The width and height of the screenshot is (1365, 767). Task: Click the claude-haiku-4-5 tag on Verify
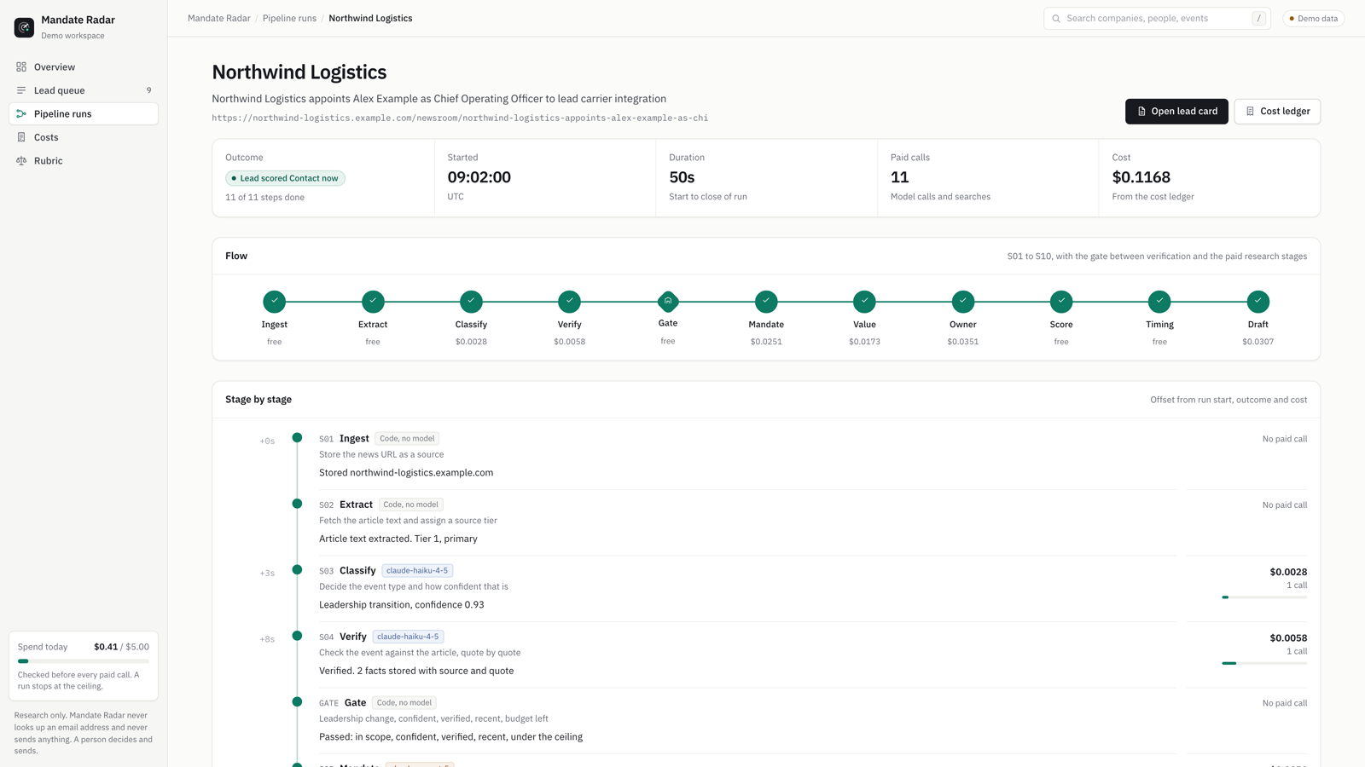pyautogui.click(x=408, y=637)
